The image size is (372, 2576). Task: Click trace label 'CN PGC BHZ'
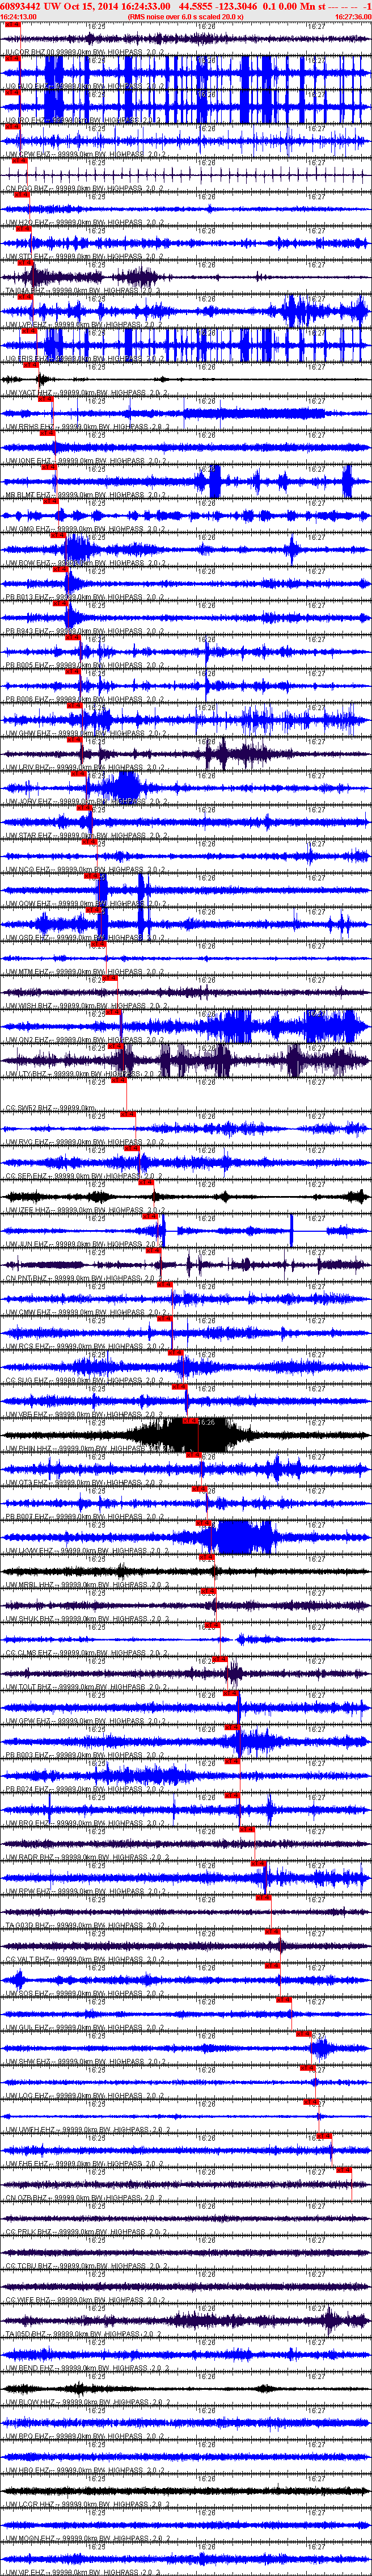tap(25, 188)
